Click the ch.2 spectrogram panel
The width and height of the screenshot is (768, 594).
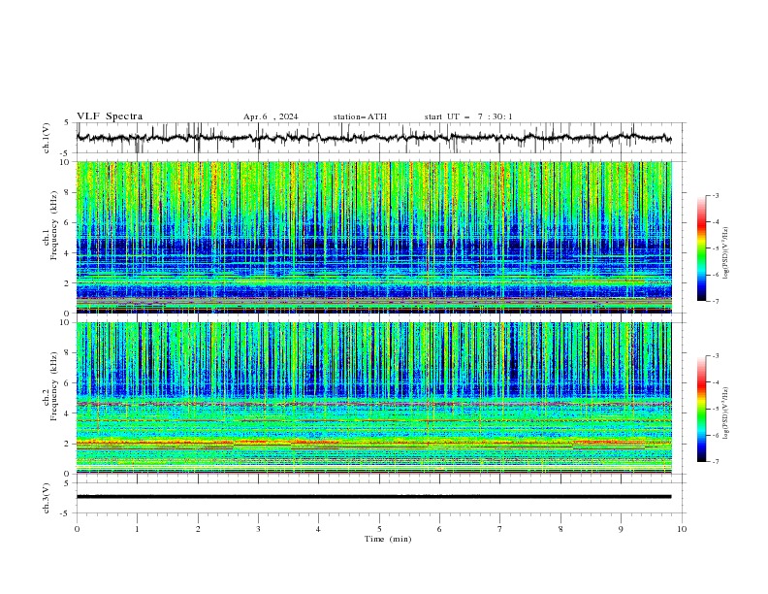click(373, 398)
